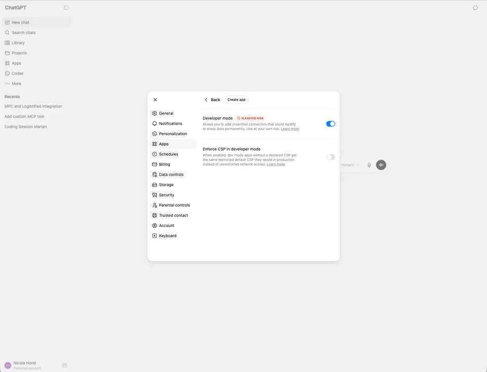Click the Data controls database icon

(154, 175)
